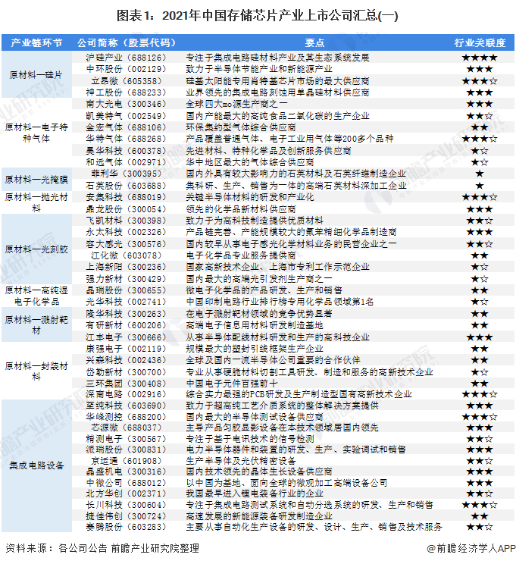The image size is (516, 564).
Task: Select the chart title 图表1 heading
Action: pos(258,16)
